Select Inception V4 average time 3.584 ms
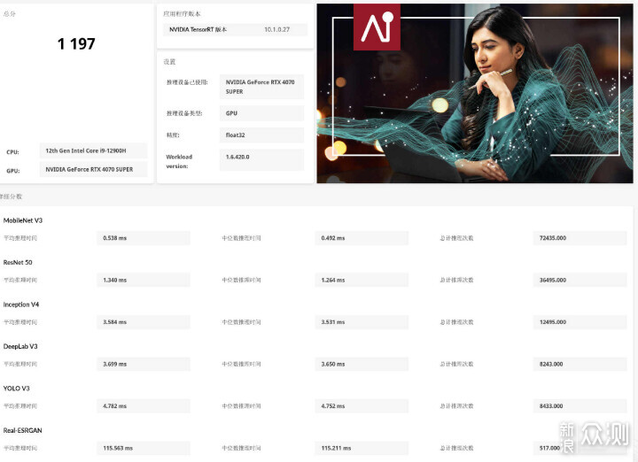The width and height of the screenshot is (638, 462). (144, 322)
